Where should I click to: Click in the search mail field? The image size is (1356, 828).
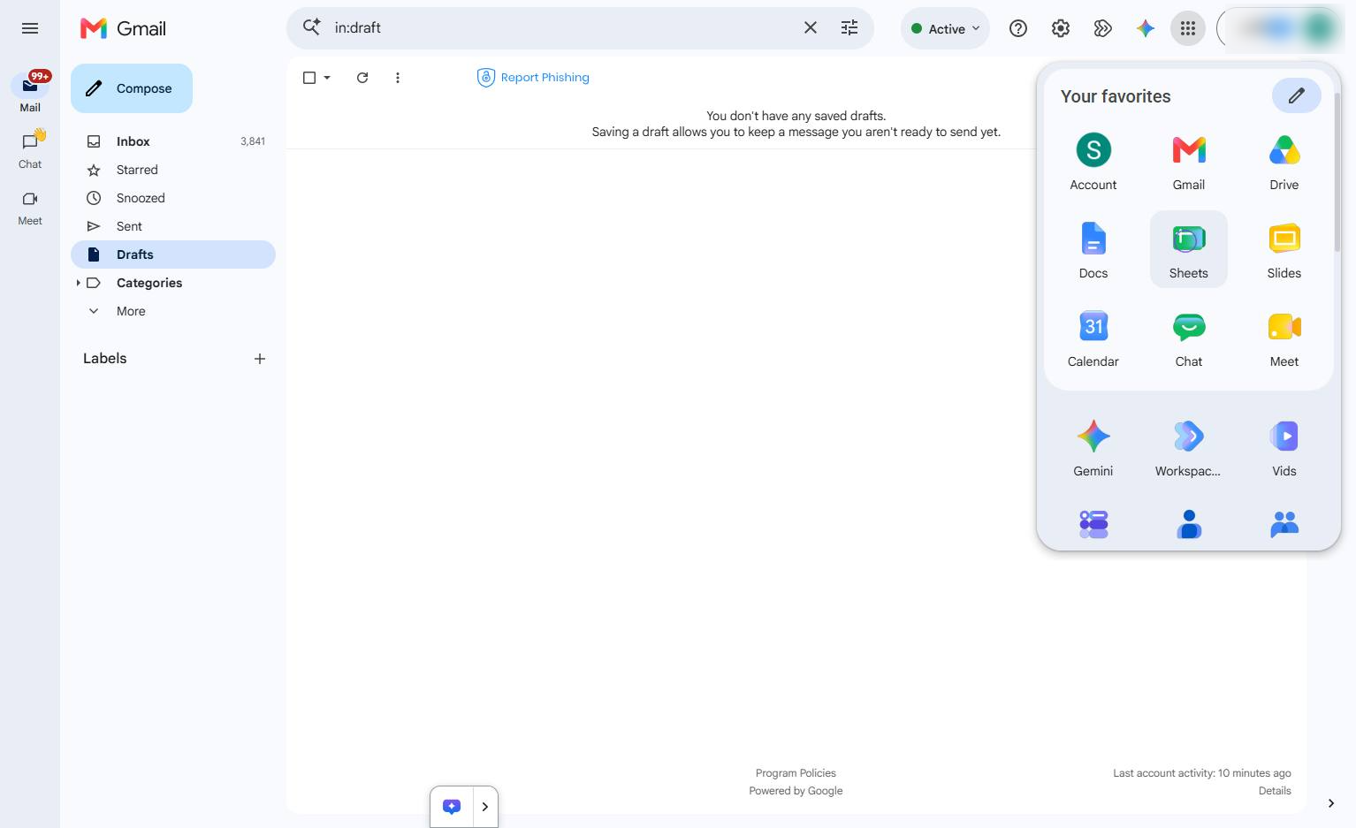pyautogui.click(x=561, y=28)
